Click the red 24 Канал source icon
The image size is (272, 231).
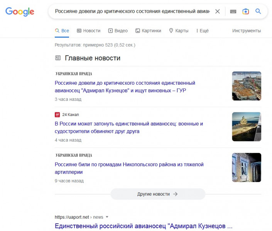57,115
